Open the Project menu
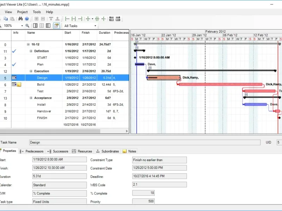This screenshot has height=211, width=282. [22, 12]
